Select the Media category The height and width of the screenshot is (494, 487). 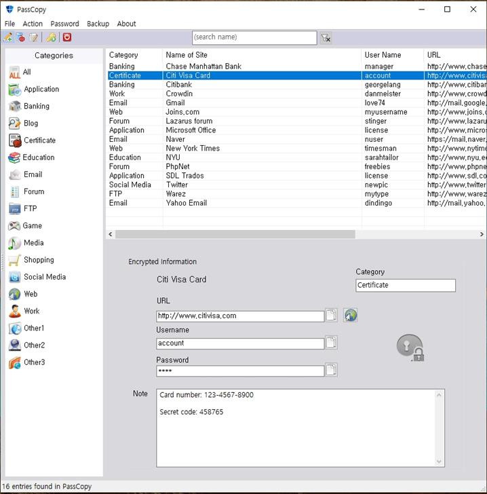click(x=26, y=243)
